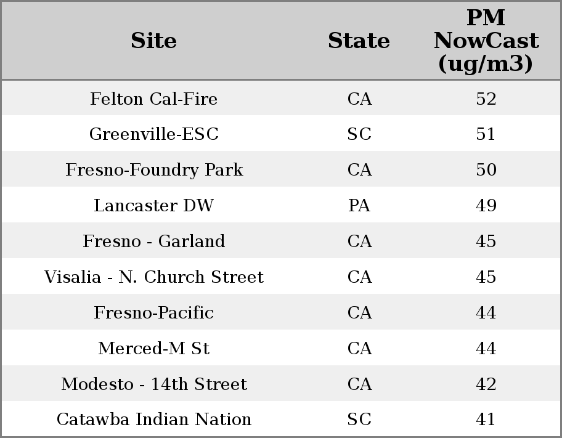Select the Greenville-ESC site cell
562x438 pixels.
pos(153,134)
